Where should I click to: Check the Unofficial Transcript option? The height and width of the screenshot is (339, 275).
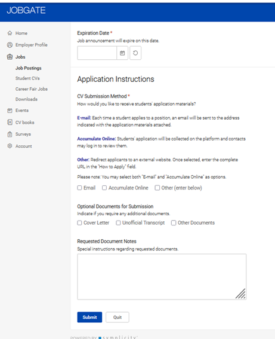[x=118, y=222]
